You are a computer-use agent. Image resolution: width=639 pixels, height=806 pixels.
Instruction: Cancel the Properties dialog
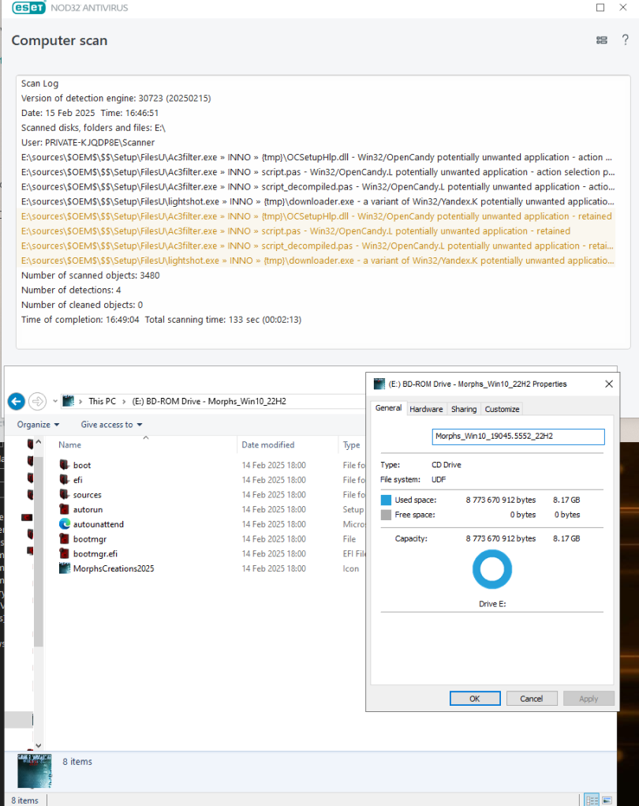pos(531,699)
